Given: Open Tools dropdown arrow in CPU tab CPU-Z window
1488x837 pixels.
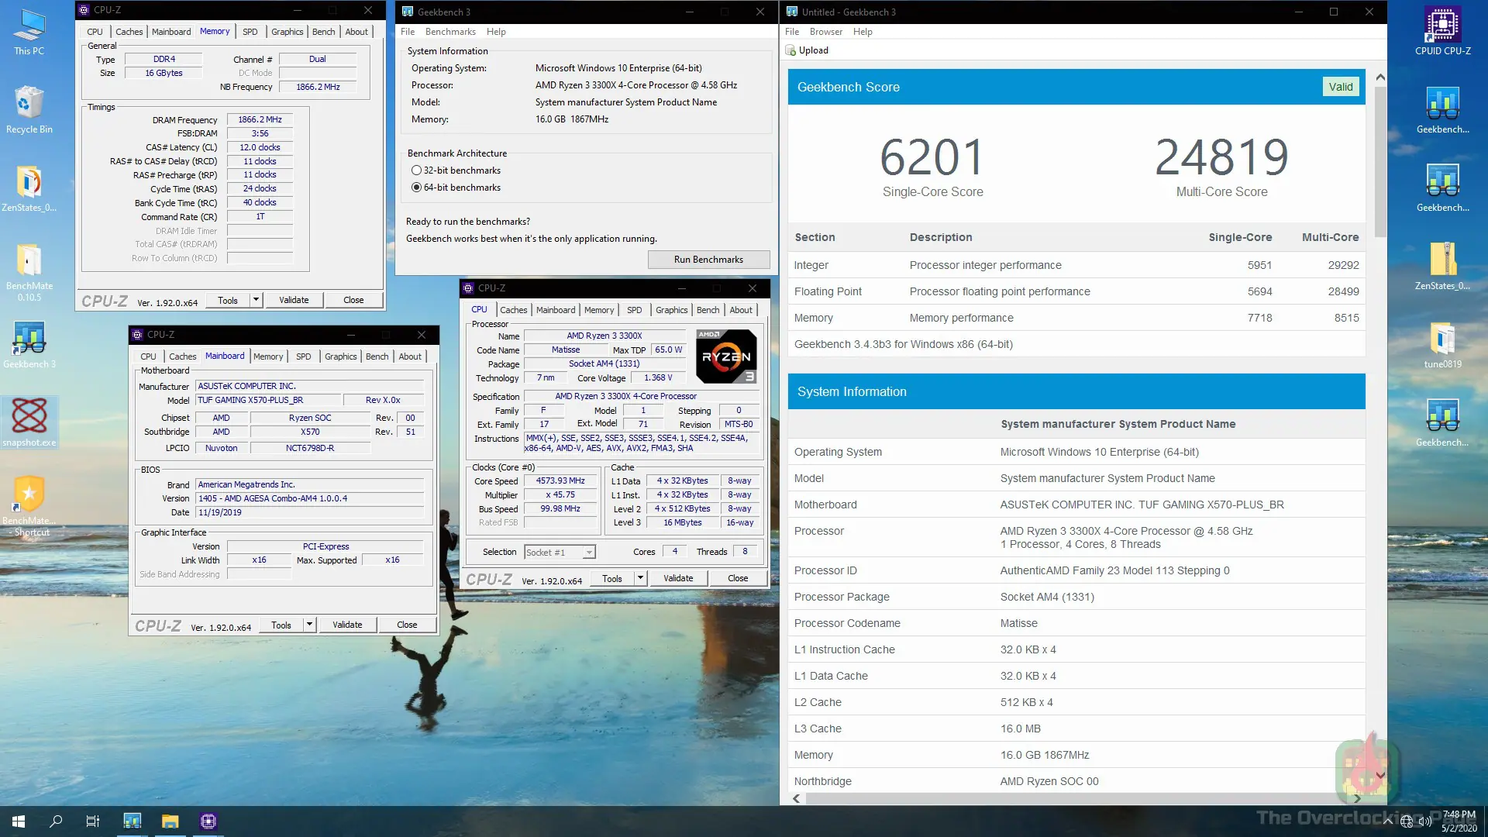Looking at the screenshot, I should [640, 577].
